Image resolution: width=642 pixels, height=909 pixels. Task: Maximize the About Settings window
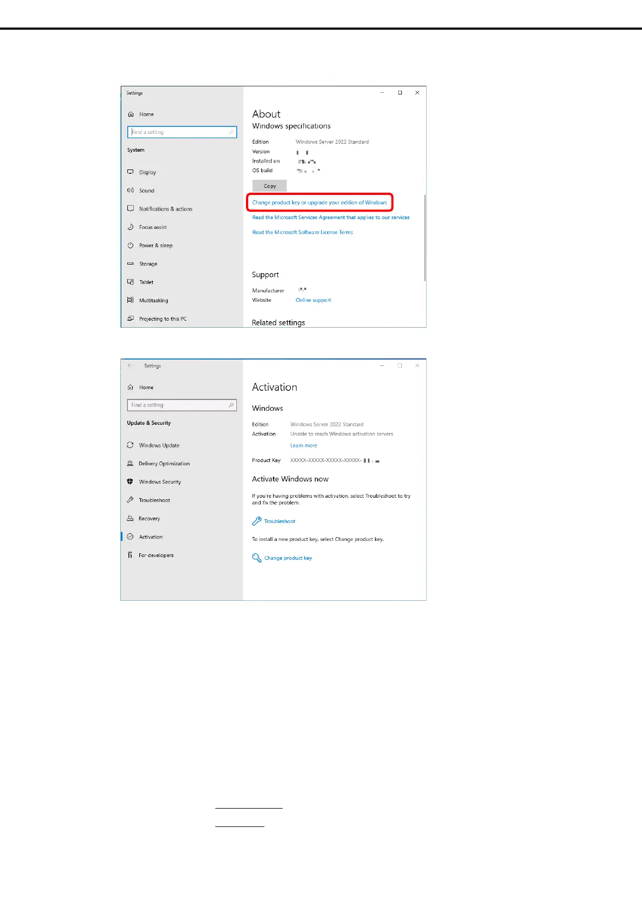(x=400, y=93)
